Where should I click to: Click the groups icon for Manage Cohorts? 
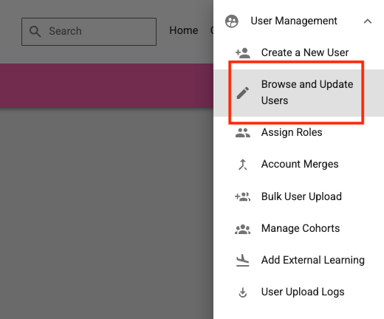tap(243, 229)
